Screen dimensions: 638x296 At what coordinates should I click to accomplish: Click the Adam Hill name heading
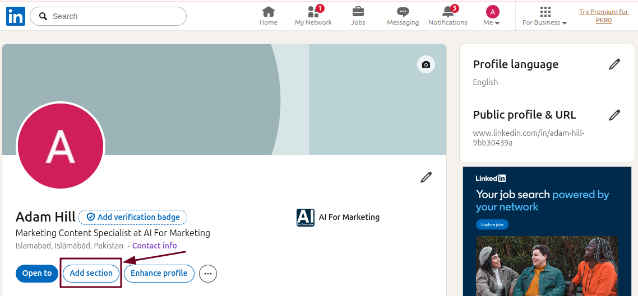click(x=45, y=217)
